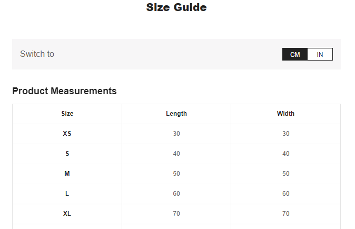Click the XL length value 70
The height and width of the screenshot is (229, 355).
[176, 214]
